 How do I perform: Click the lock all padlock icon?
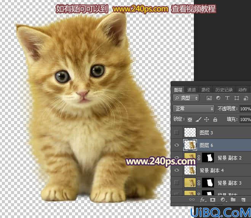tap(215, 119)
